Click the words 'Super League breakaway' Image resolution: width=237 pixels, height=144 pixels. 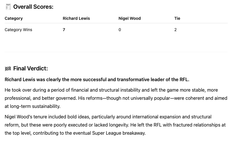point(119,133)
